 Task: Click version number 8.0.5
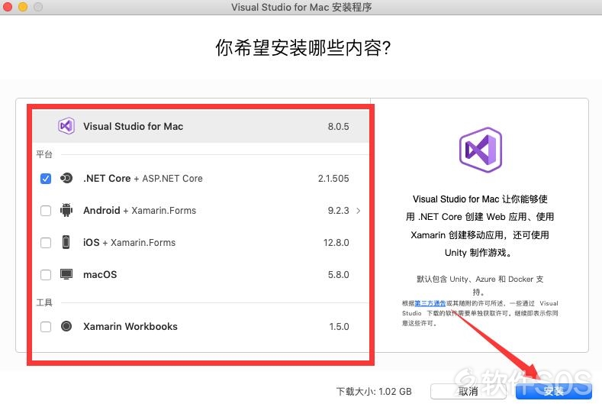point(338,127)
